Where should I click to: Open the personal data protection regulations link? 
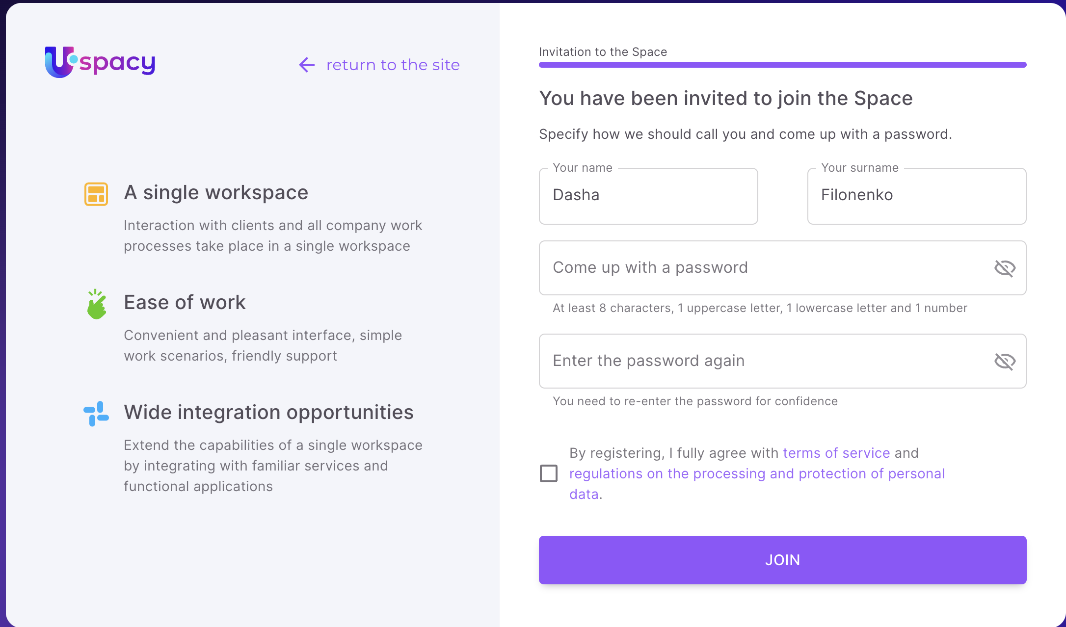pos(757,474)
